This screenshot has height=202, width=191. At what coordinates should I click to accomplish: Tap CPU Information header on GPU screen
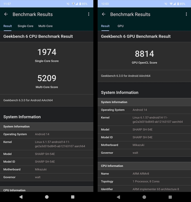144,166
